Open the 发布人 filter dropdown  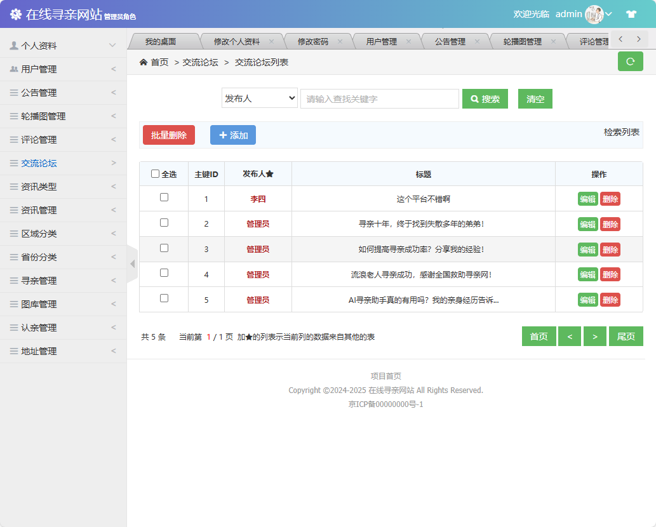[259, 98]
